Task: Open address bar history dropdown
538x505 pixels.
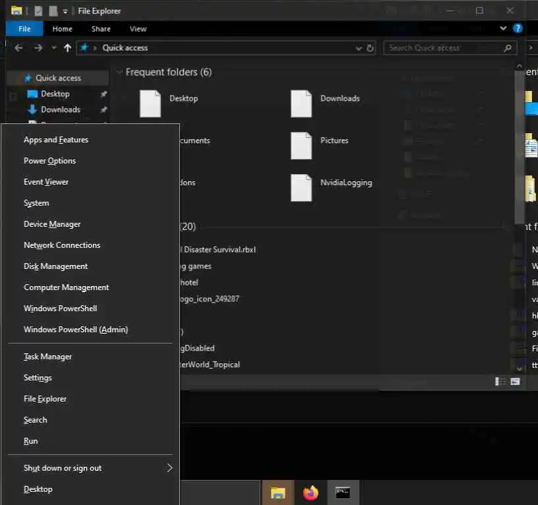Action: [x=359, y=48]
